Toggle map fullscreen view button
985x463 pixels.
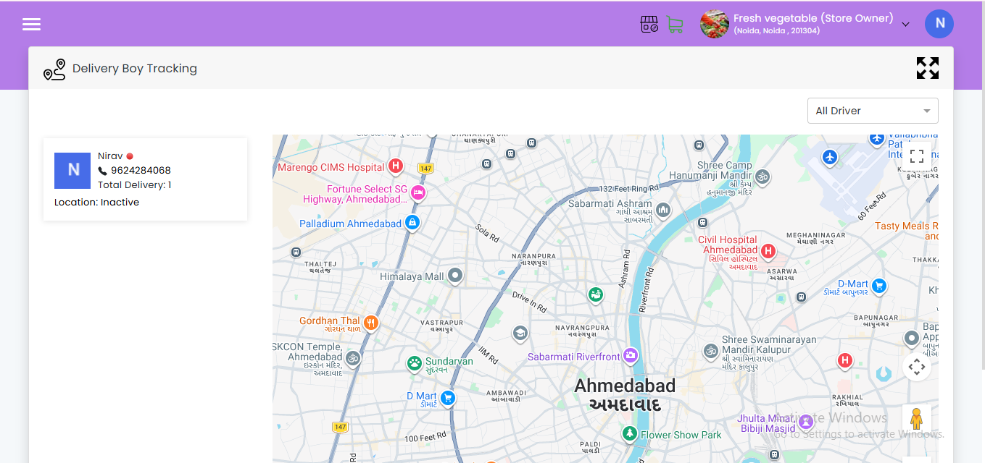pyautogui.click(x=917, y=156)
